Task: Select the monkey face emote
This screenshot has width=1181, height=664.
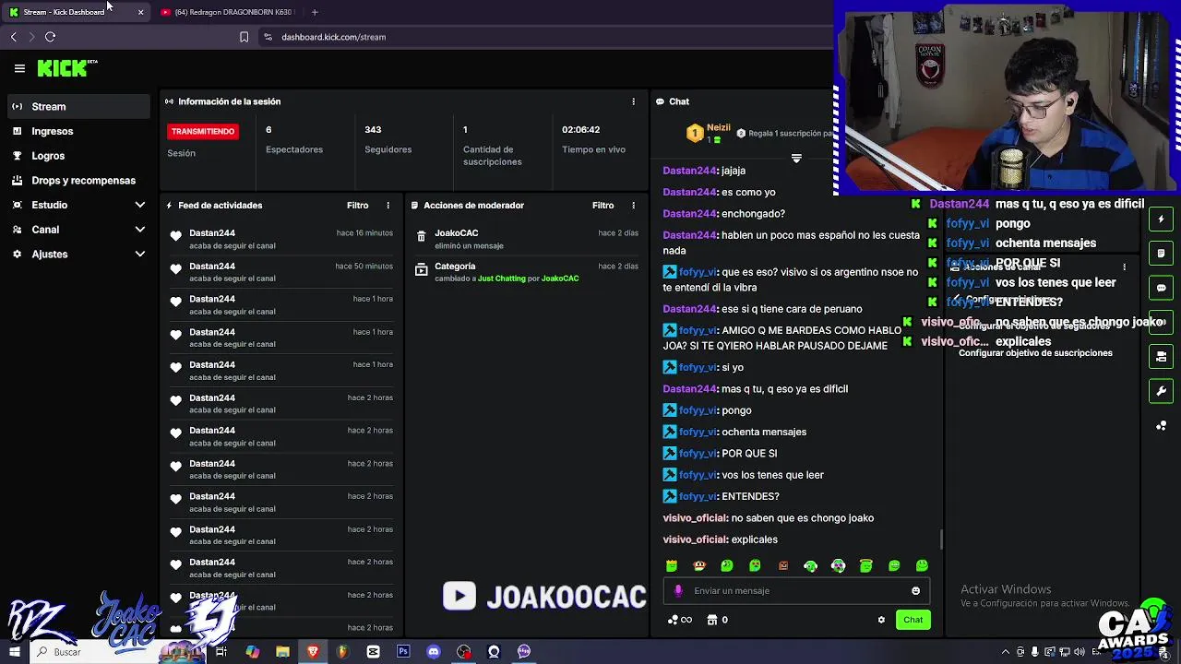Action: pyautogui.click(x=699, y=565)
